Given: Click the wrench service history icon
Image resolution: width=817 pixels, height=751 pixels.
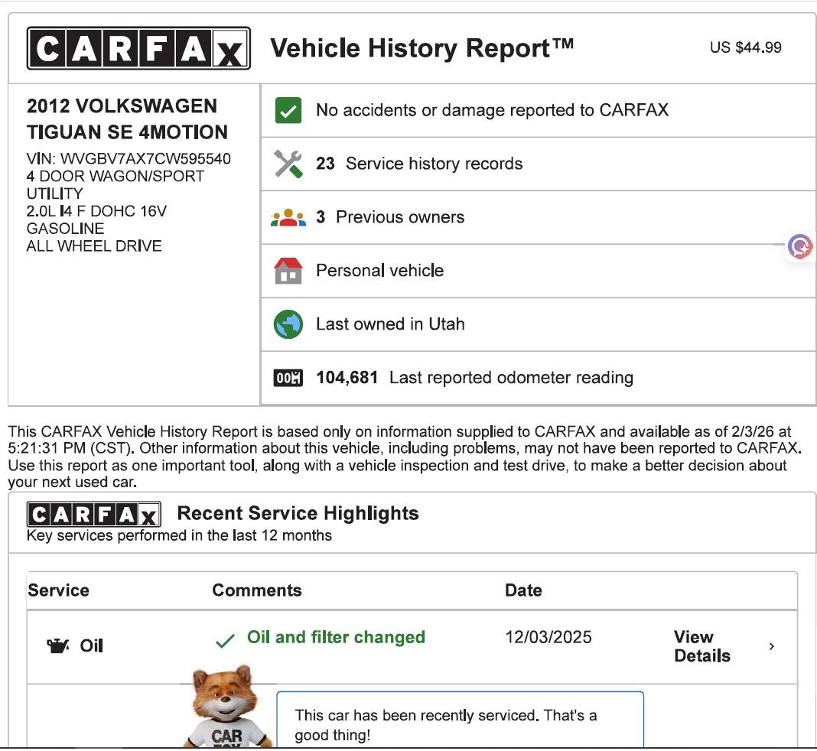Looking at the screenshot, I should point(288,164).
